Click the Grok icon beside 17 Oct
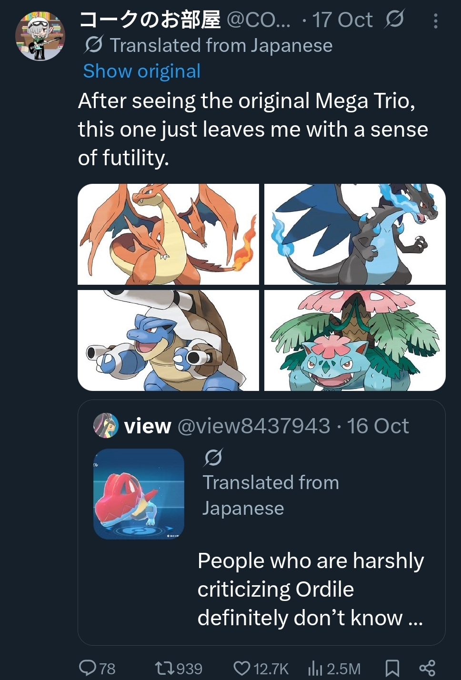461x680 pixels. (x=394, y=20)
